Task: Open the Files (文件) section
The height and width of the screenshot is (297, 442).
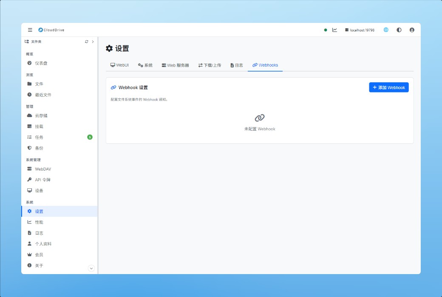Action: coord(59,84)
